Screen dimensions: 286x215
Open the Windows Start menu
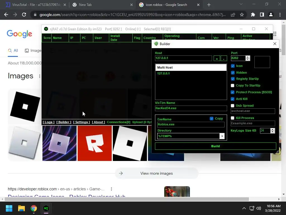[9, 208]
